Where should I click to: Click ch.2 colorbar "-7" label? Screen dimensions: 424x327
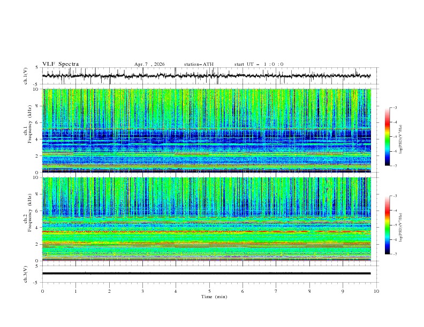(395, 254)
